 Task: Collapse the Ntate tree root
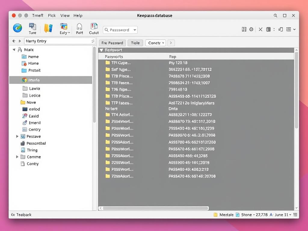click(14, 50)
